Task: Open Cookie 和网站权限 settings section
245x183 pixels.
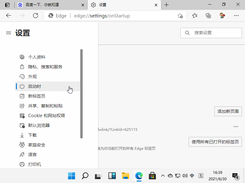Action: pyautogui.click(x=47, y=116)
